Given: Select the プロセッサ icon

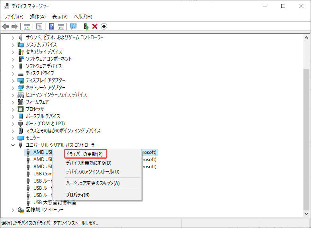Looking at the screenshot, I should (21, 109).
